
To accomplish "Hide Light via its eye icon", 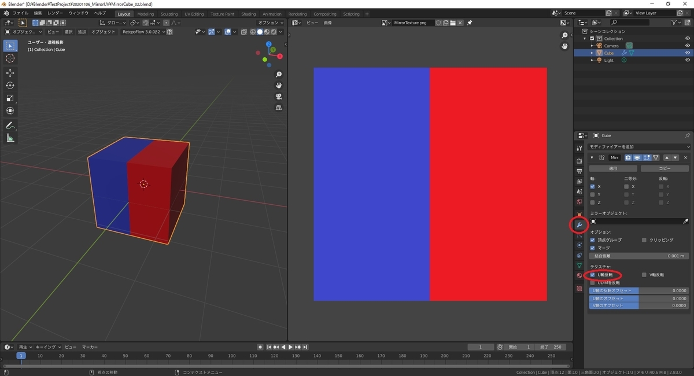I will [x=688, y=60].
